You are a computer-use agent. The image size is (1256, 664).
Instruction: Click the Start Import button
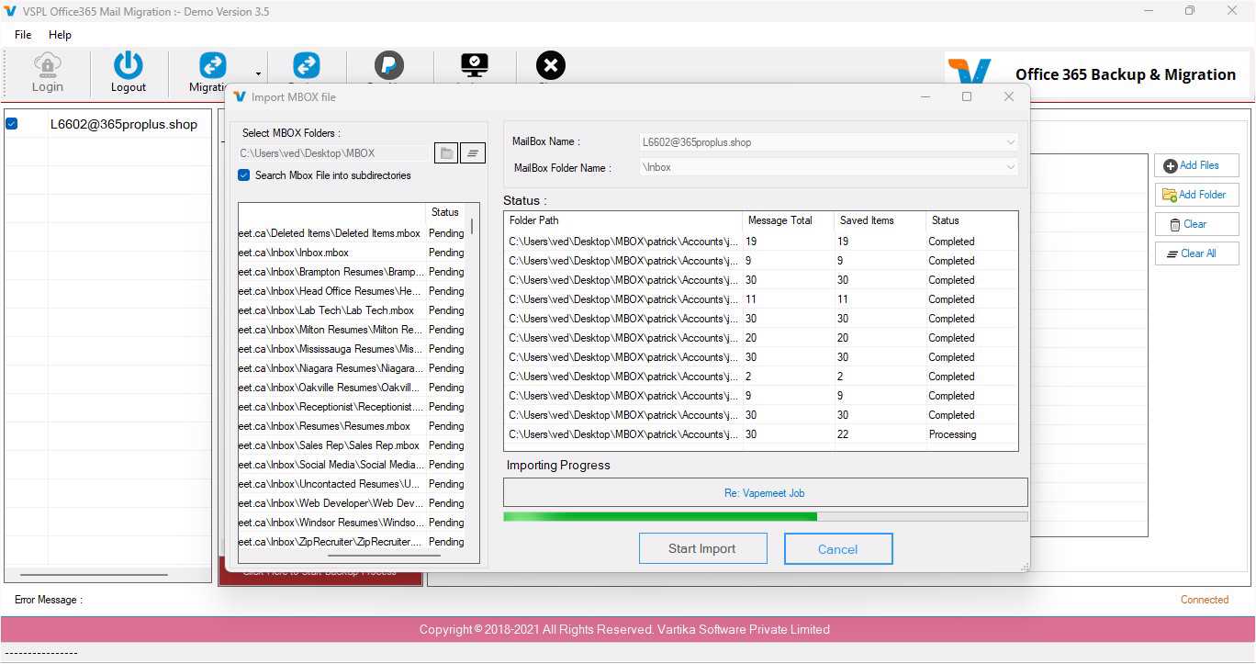702,549
